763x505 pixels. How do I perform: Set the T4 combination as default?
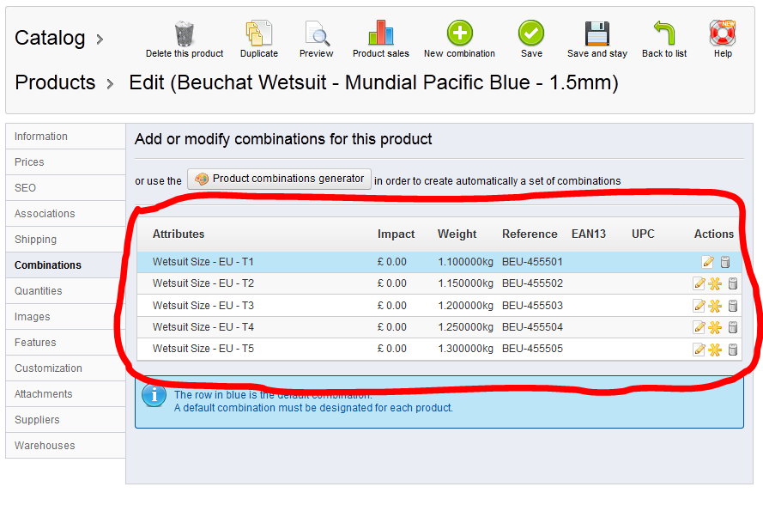pyautogui.click(x=715, y=327)
